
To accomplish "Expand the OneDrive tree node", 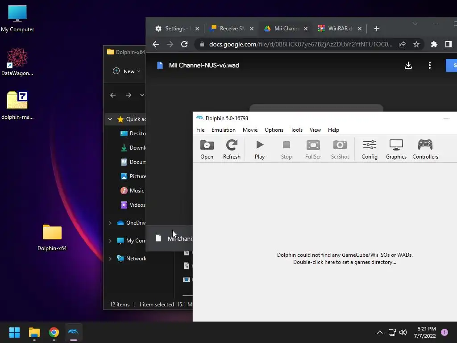I will coord(110,223).
